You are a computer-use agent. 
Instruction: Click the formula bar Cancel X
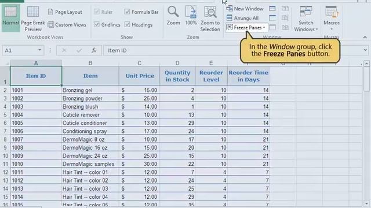(64, 50)
